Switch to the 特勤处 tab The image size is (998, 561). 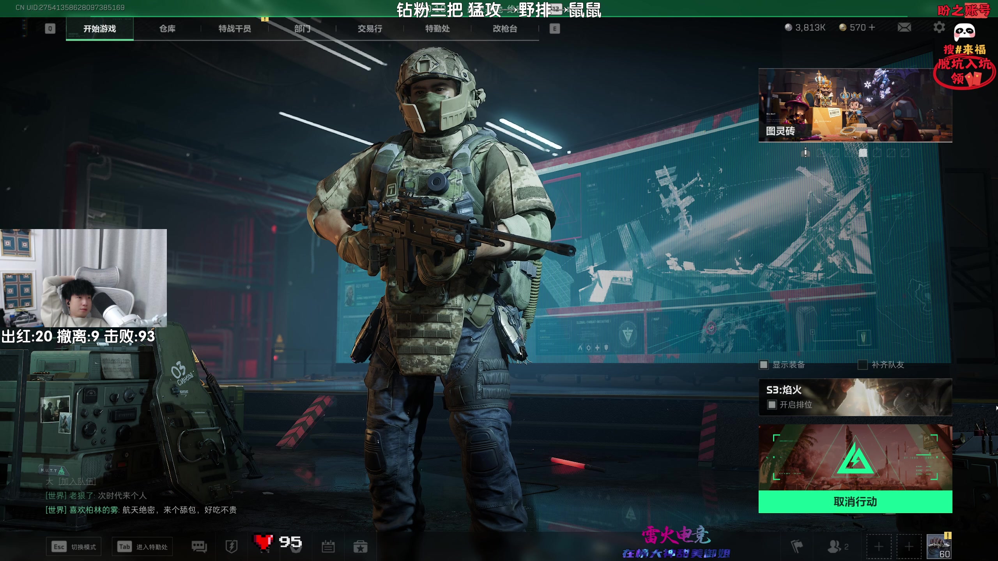click(x=437, y=28)
